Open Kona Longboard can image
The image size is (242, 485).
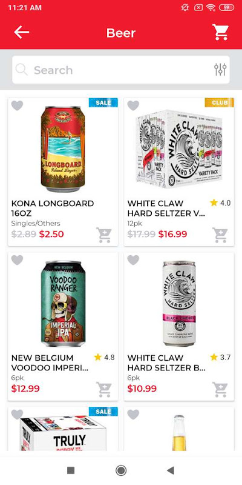(x=63, y=149)
